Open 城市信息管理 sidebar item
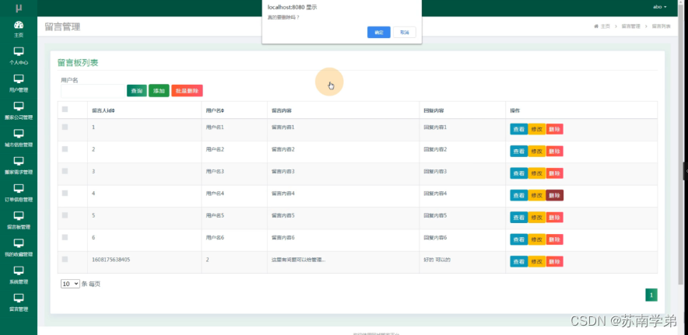Screen dimensions: 688x335 (19, 138)
